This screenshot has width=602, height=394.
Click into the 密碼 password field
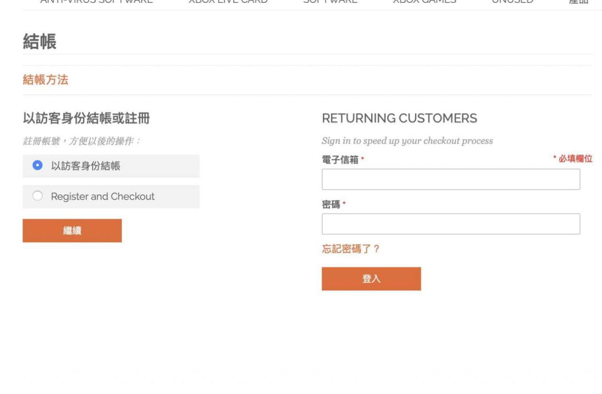pyautogui.click(x=450, y=224)
